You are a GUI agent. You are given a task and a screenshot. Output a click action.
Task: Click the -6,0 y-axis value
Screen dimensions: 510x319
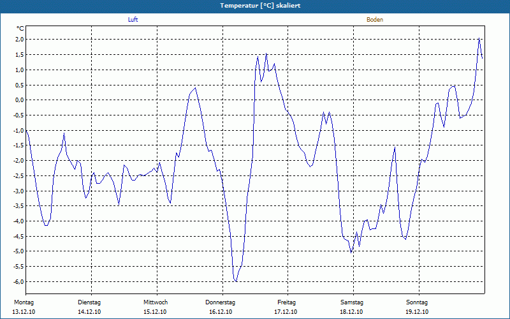tap(19, 281)
